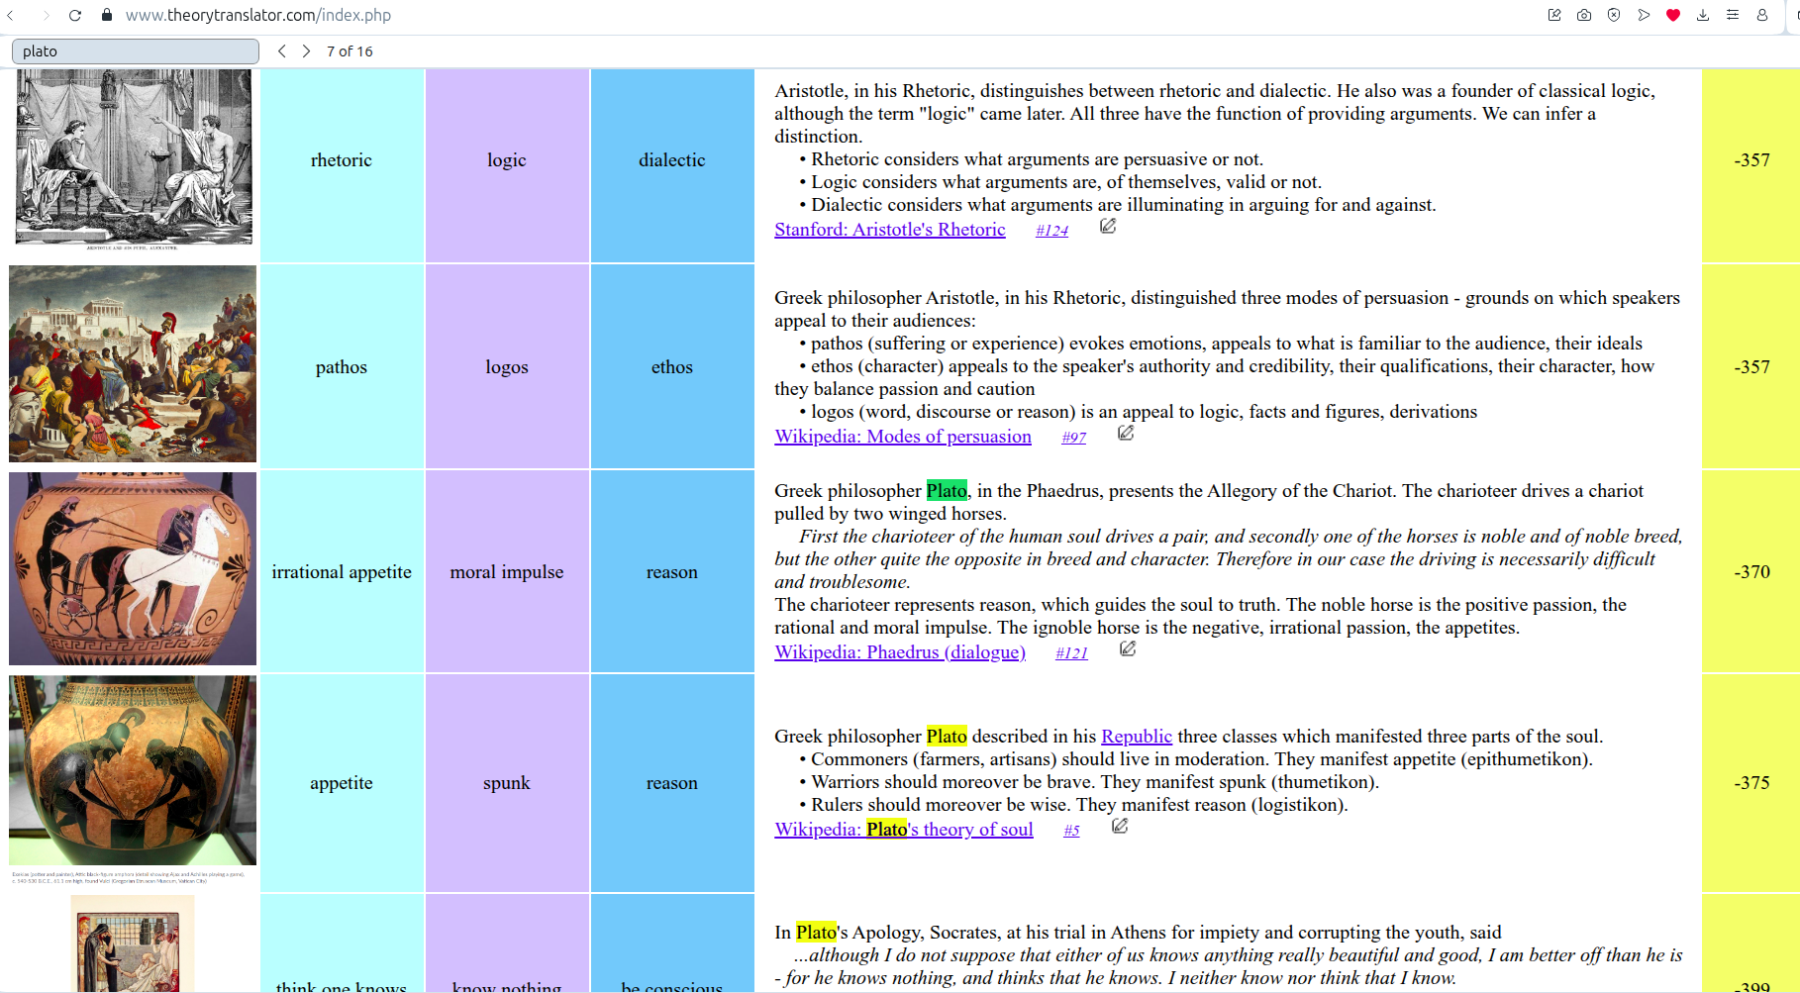Viewport: 1800px width, 993px height.
Task: Click the user profile account icon
Action: [x=1762, y=15]
